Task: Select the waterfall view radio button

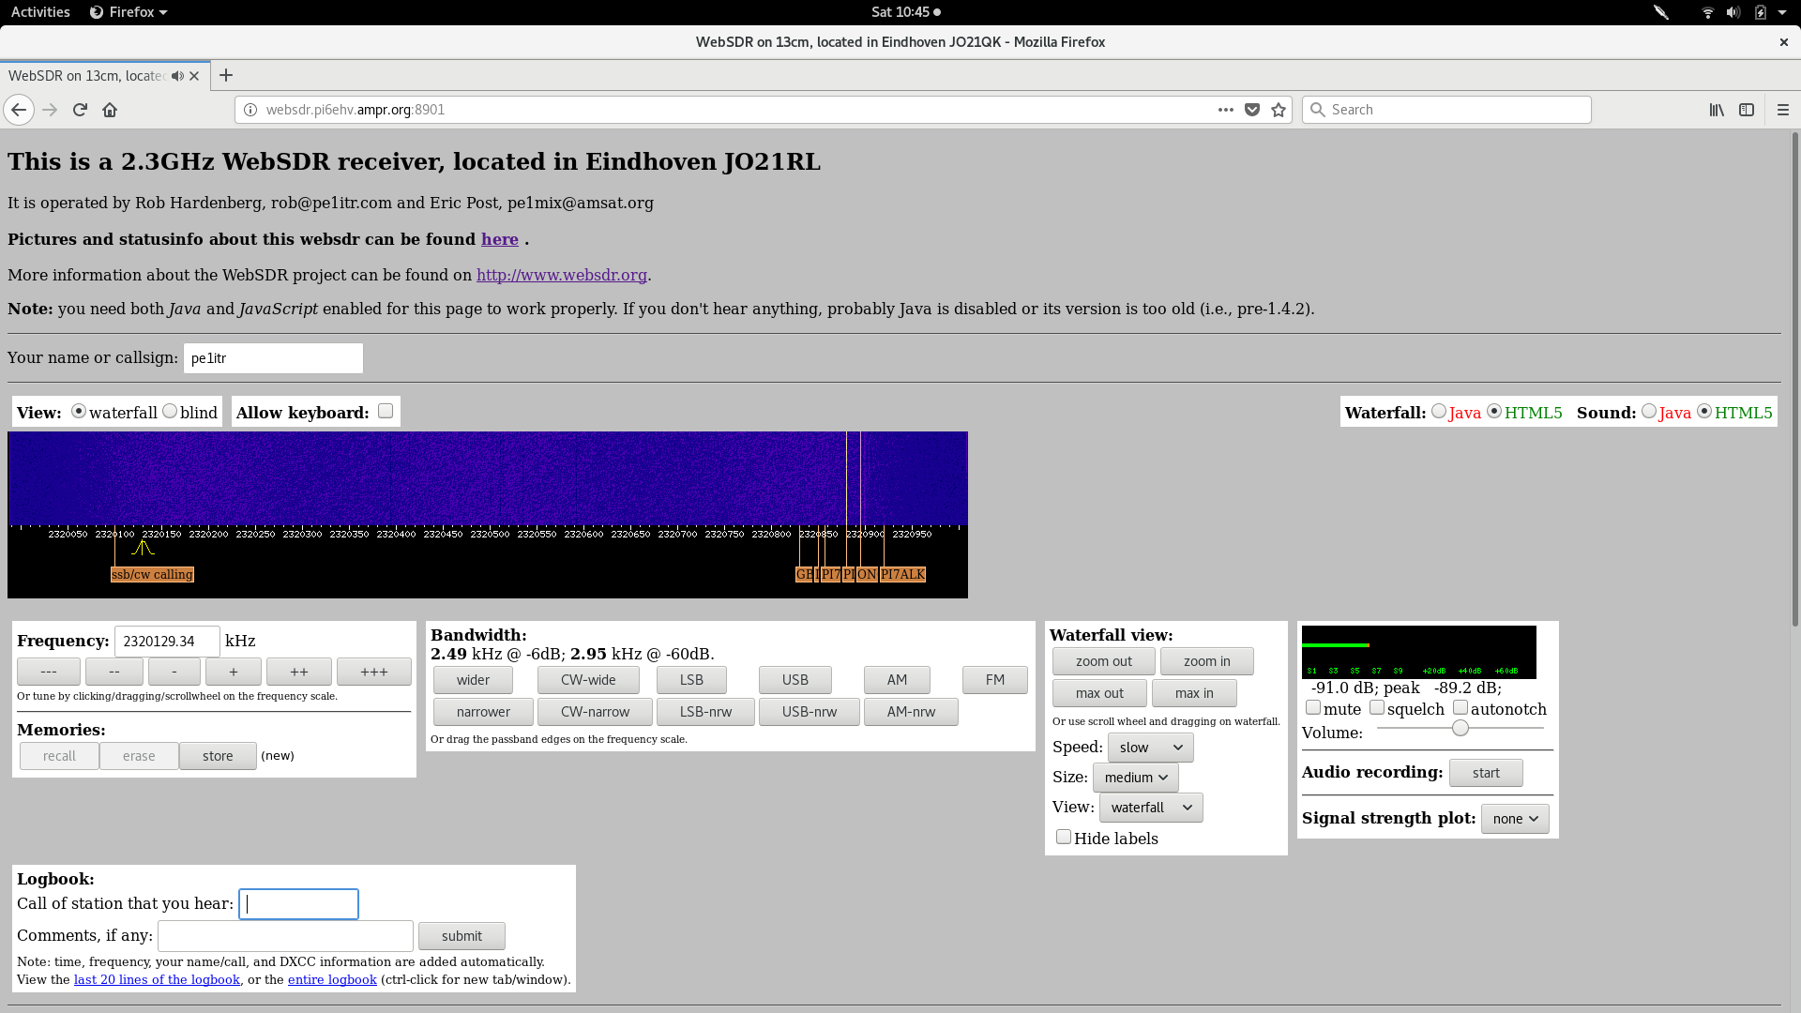Action: tap(79, 411)
